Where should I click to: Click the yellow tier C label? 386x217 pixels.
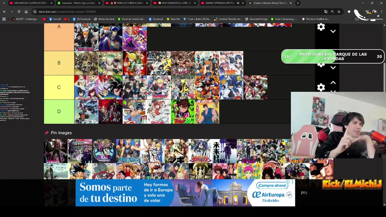(x=59, y=87)
